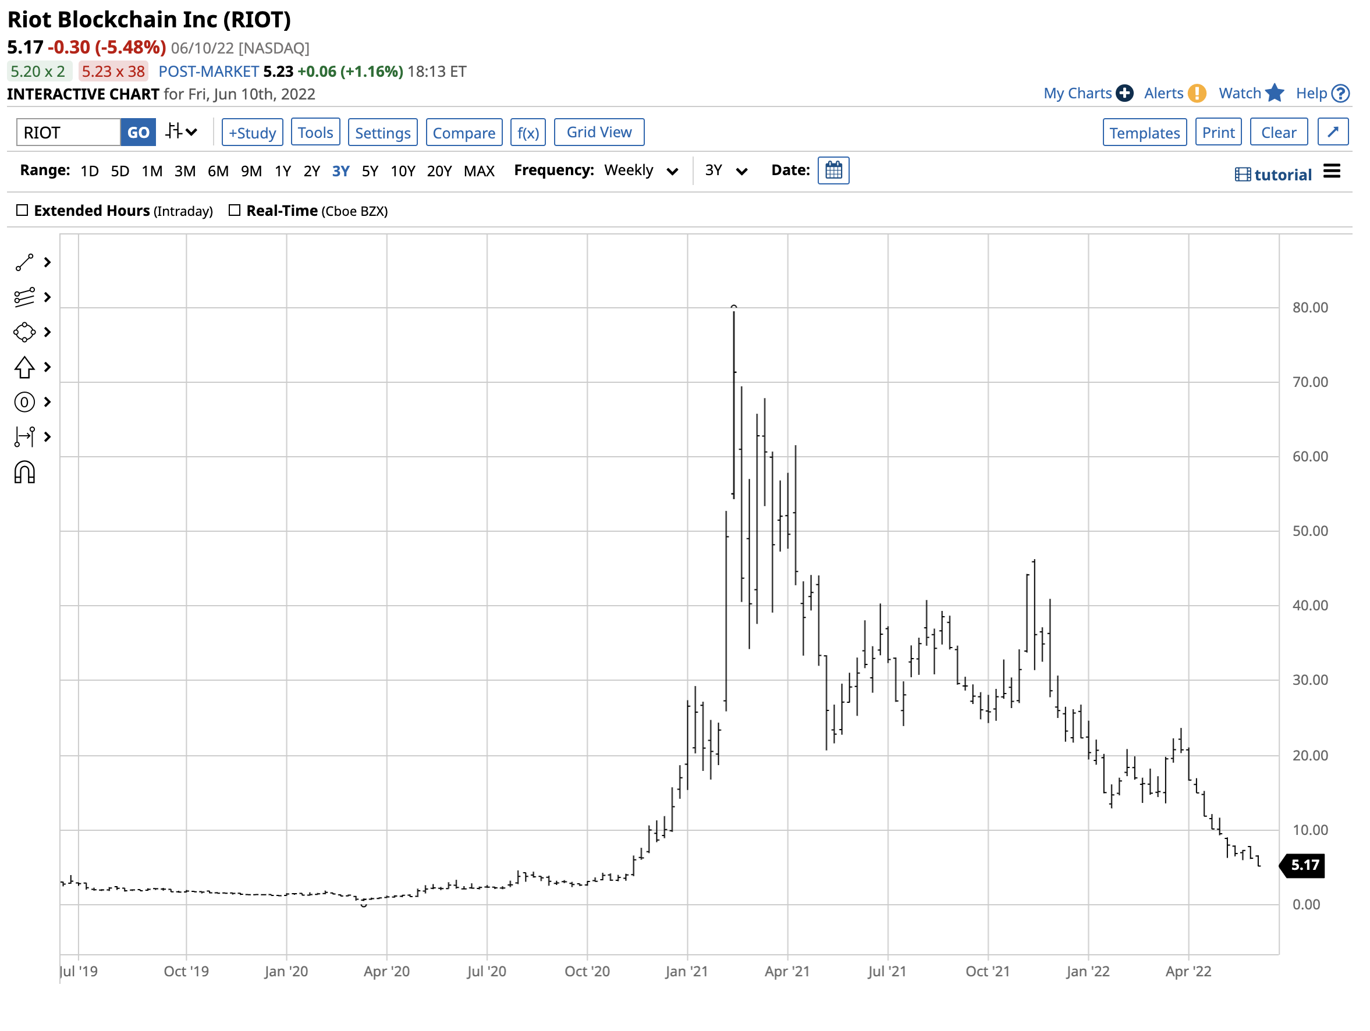Select the 5D range
The height and width of the screenshot is (1031, 1370).
(120, 171)
